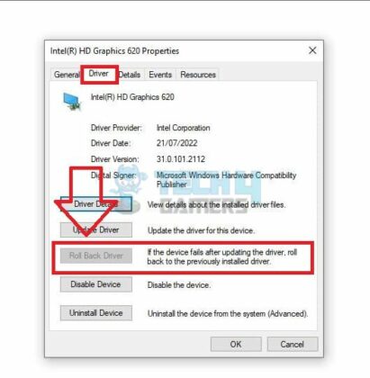The width and height of the screenshot is (370, 378).
Task: Click the dialog title Intel(R) HD Graphics 620 Properties
Action: [x=114, y=51]
